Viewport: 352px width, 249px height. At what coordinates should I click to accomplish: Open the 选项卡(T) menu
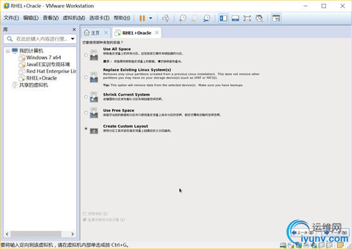[99, 18]
